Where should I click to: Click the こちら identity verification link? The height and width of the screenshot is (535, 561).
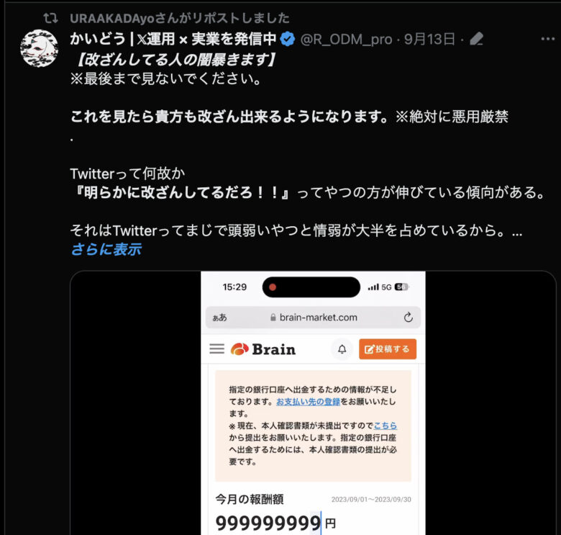(x=386, y=426)
